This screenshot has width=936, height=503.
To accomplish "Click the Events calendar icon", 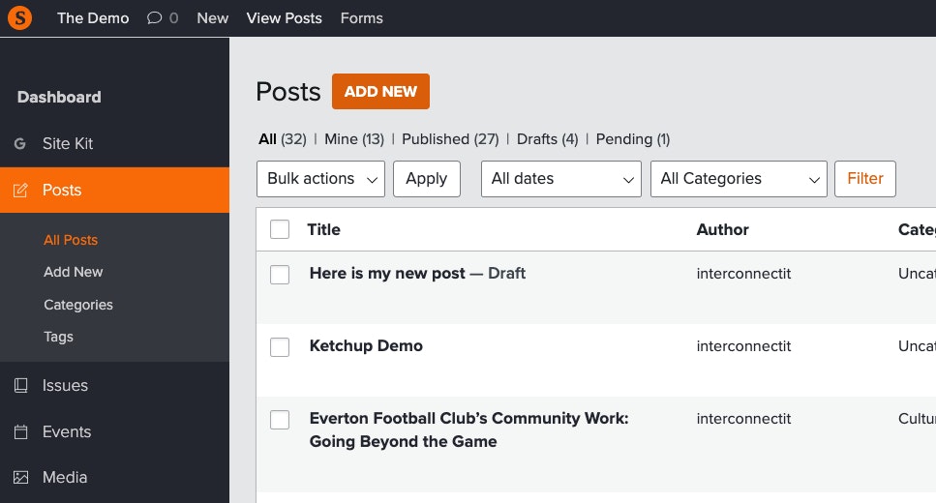I will click(20, 432).
